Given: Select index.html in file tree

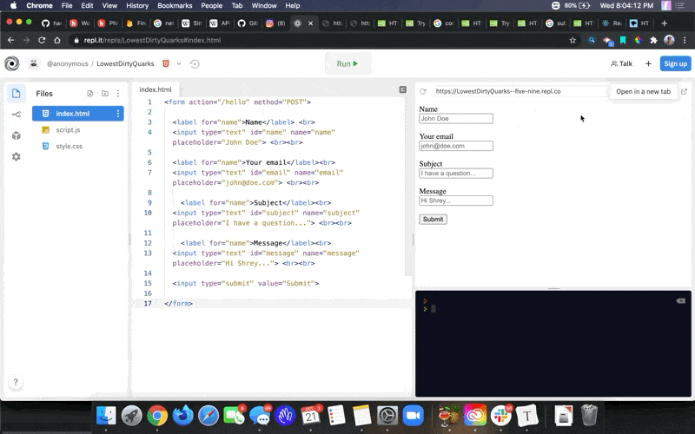Looking at the screenshot, I should (x=78, y=114).
